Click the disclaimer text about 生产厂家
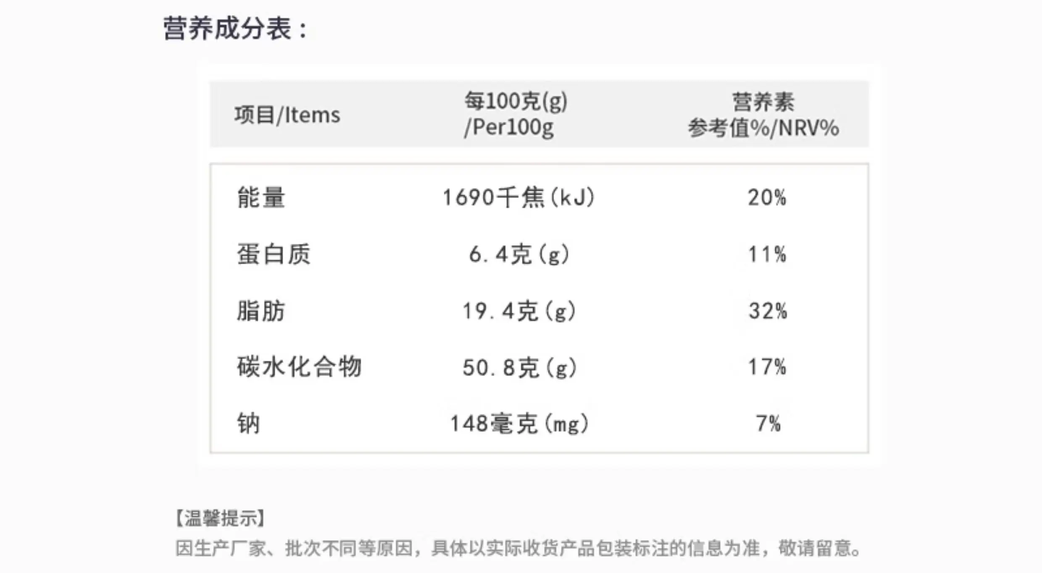This screenshot has width=1042, height=573. pyautogui.click(x=518, y=548)
